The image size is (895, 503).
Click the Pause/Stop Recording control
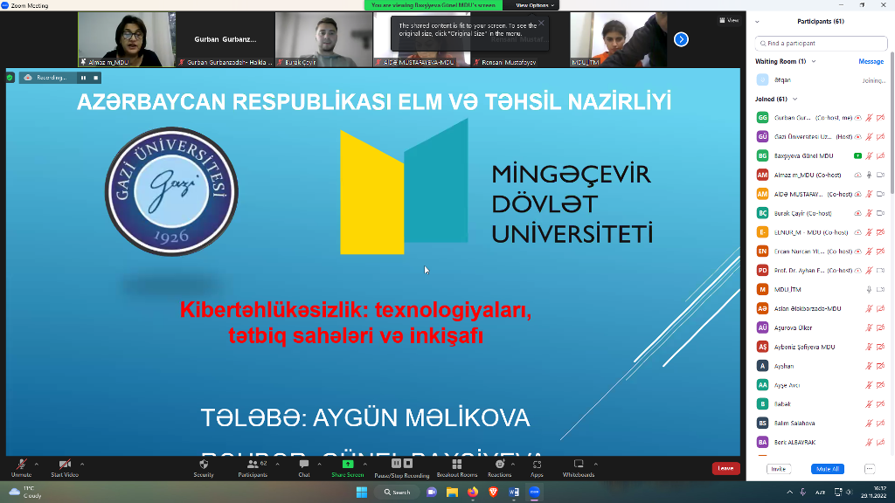click(401, 467)
